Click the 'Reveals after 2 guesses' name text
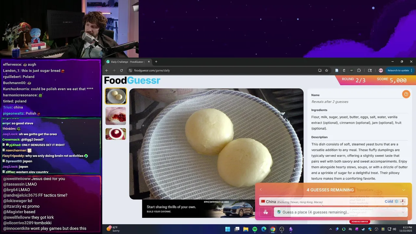 [330, 102]
